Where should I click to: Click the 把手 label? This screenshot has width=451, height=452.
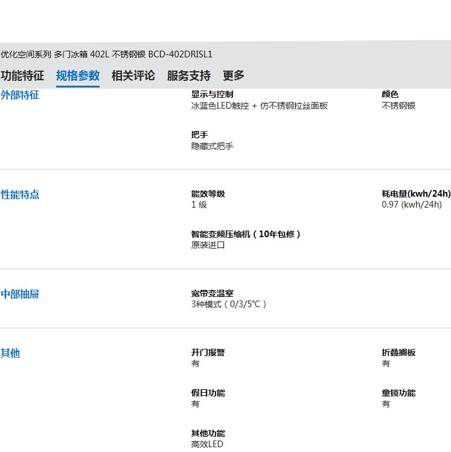[199, 135]
